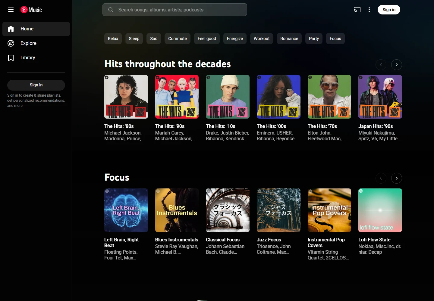
Task: Click Hits throughout the decades heading
Action: coord(168,64)
